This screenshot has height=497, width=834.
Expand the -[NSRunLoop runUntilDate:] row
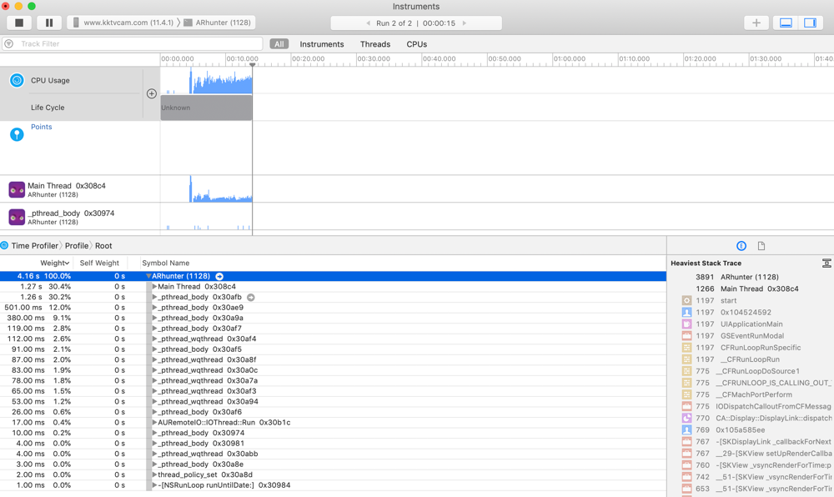pos(155,485)
